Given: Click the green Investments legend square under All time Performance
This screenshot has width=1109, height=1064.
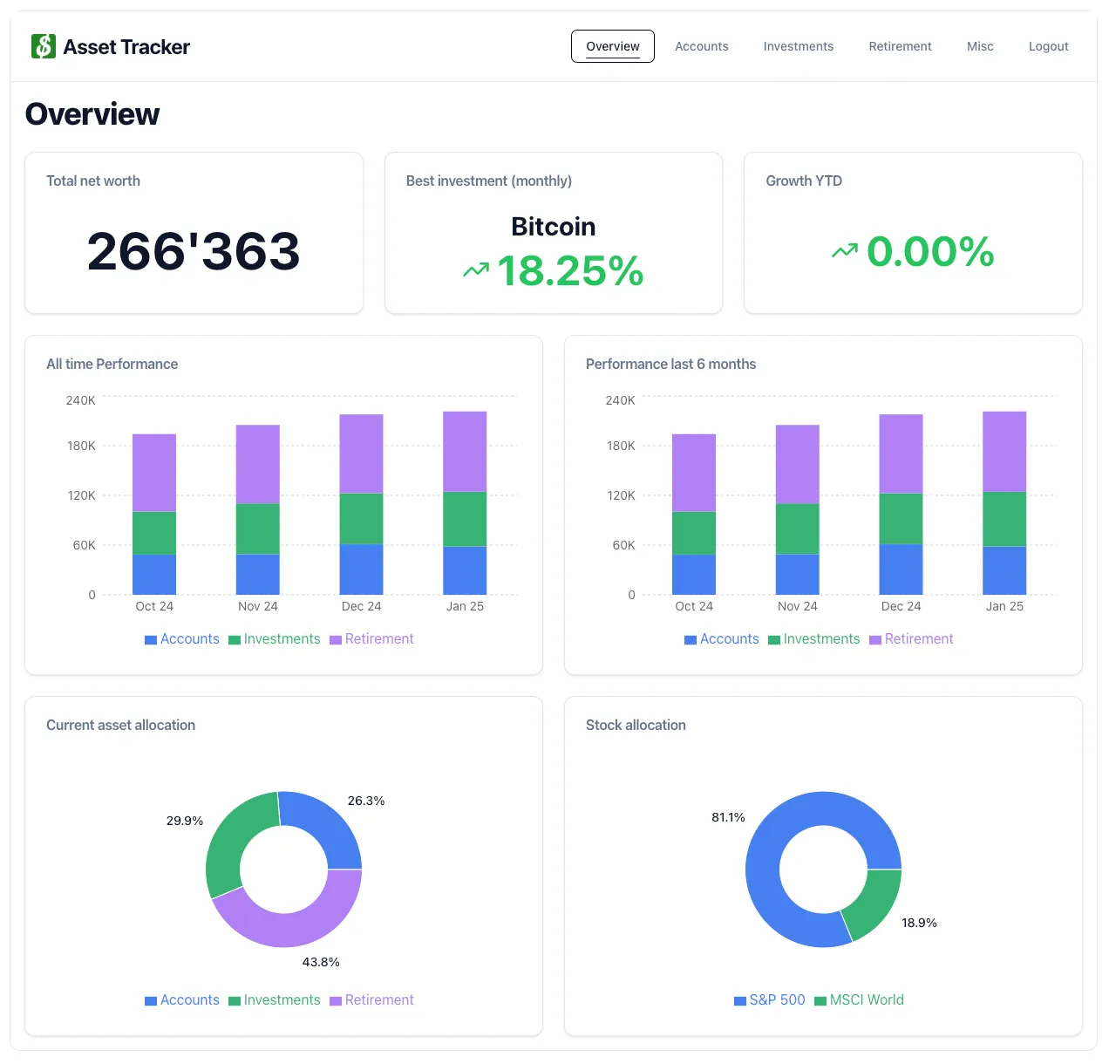Looking at the screenshot, I should coord(234,639).
